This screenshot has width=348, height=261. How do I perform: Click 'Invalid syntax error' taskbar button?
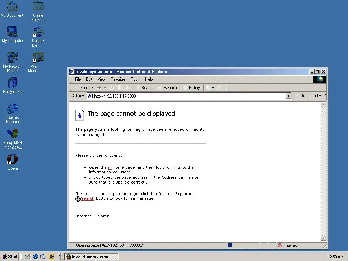click(91, 257)
